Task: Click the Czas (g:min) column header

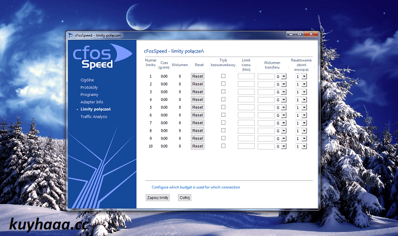Action: 164,65
